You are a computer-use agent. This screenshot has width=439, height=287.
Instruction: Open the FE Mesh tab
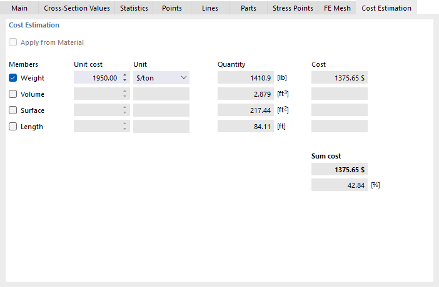click(x=336, y=8)
